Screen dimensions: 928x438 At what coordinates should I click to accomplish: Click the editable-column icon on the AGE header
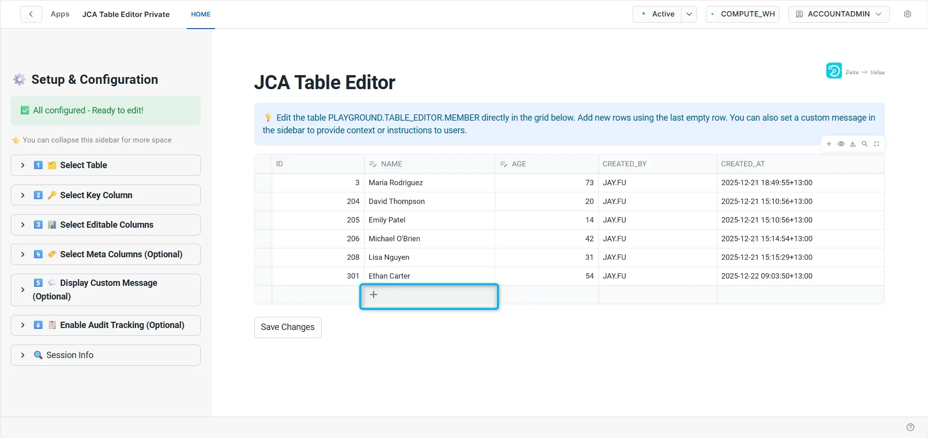coord(503,164)
